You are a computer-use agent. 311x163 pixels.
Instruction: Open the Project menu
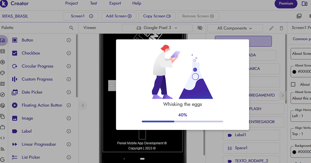pyautogui.click(x=71, y=3)
